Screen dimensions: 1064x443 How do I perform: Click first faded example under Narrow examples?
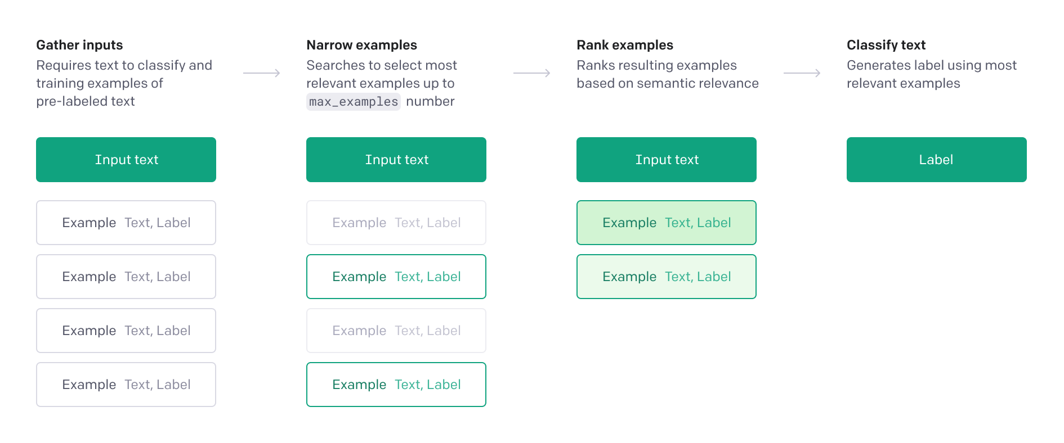click(x=396, y=223)
